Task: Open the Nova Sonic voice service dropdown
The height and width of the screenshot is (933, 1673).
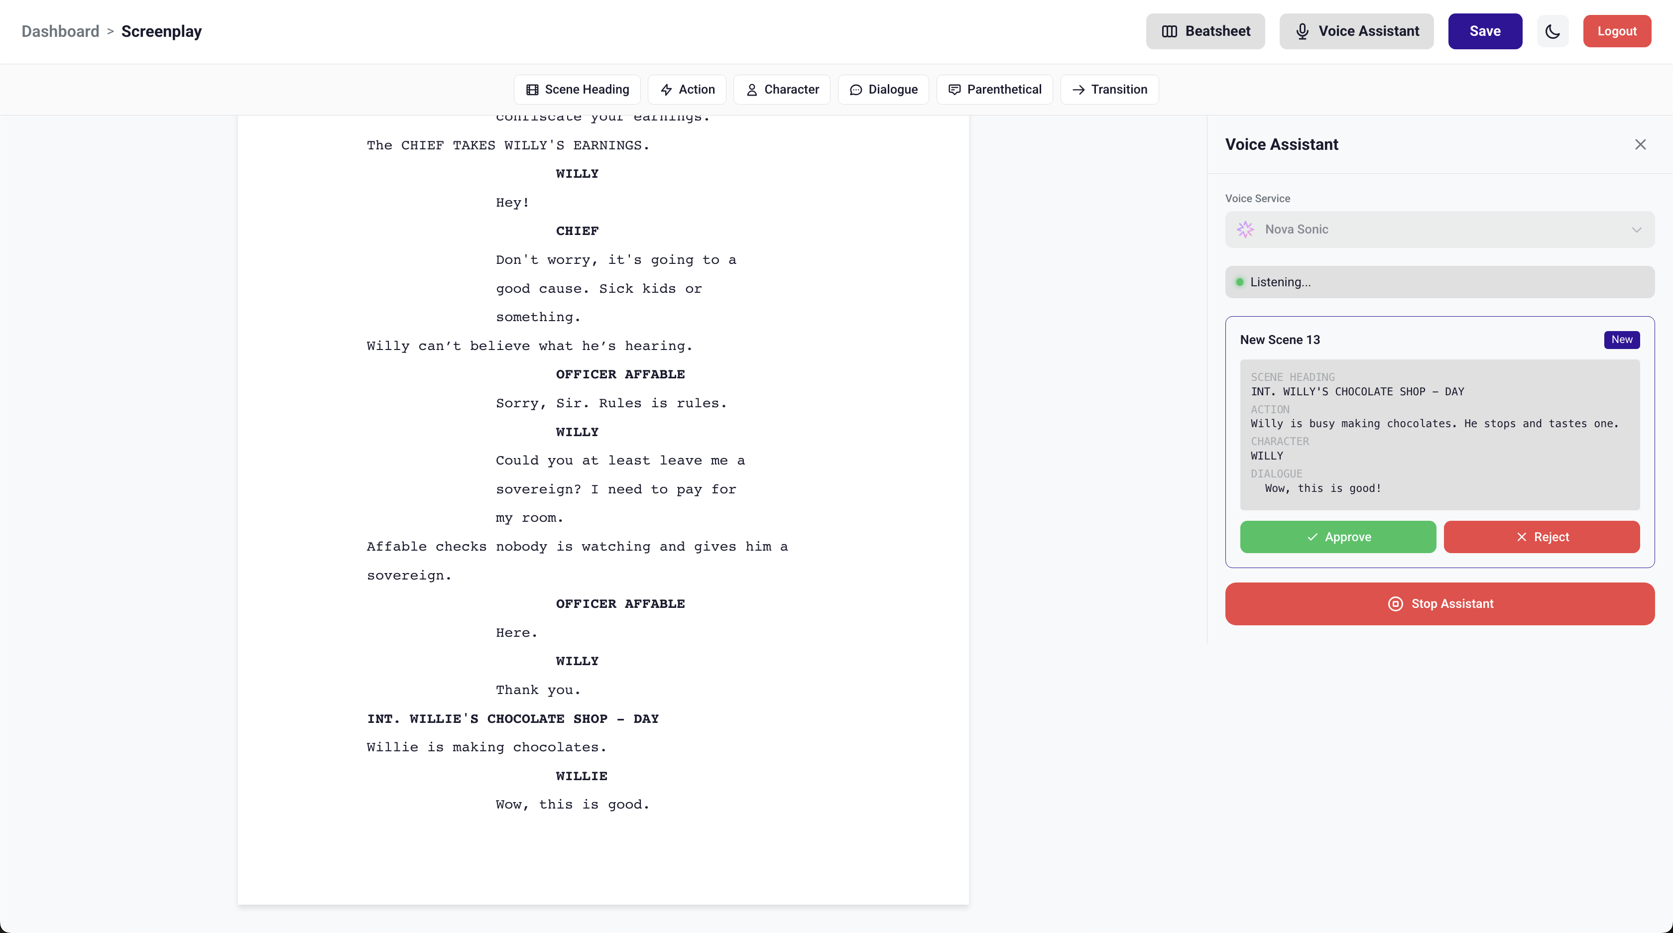Action: click(1439, 229)
